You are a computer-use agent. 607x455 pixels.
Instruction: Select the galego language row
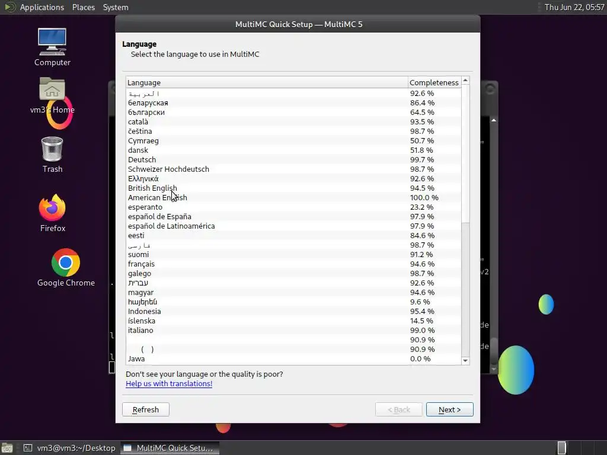(293, 274)
